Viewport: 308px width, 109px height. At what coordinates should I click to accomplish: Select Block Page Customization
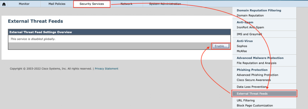pos(255,106)
